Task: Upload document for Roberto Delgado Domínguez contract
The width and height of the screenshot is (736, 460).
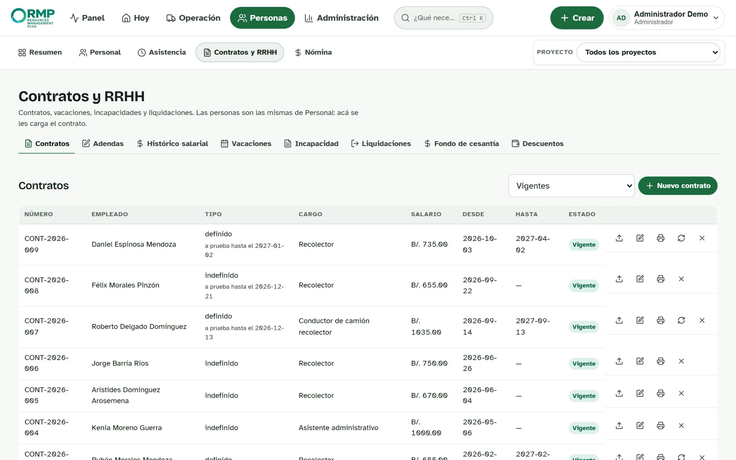Action: (619, 320)
